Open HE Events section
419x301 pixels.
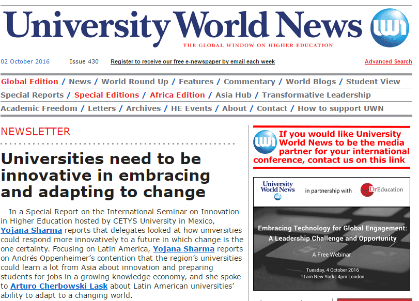click(x=191, y=108)
